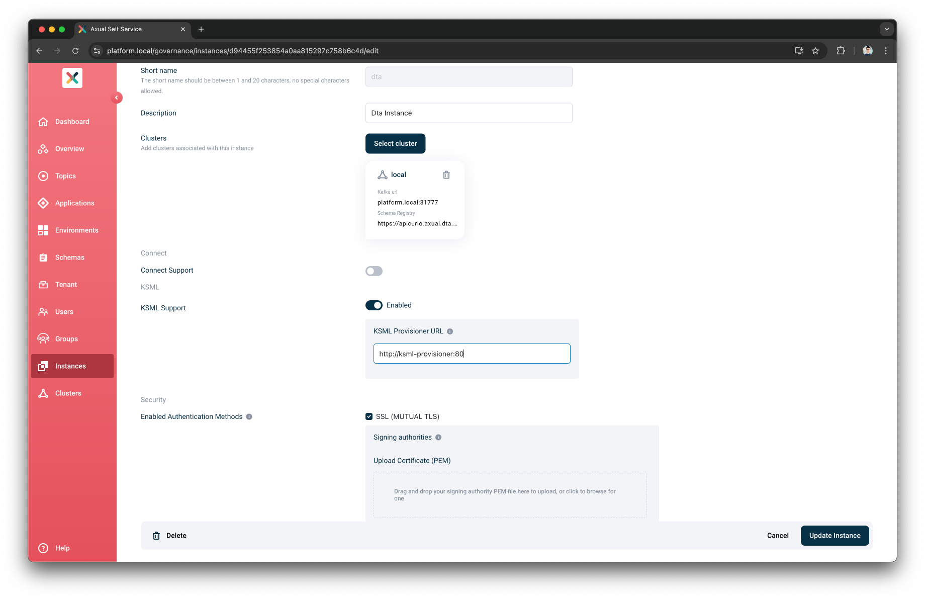Remove the local cluster with the trash icon
This screenshot has width=925, height=599.
tap(446, 175)
